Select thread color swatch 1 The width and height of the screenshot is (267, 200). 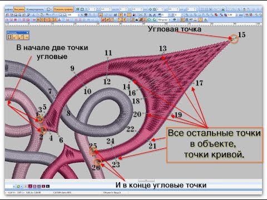26,186
